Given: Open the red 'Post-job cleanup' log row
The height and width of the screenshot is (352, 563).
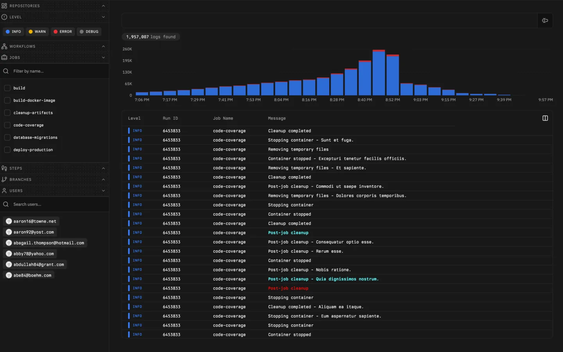Looking at the screenshot, I should point(337,288).
